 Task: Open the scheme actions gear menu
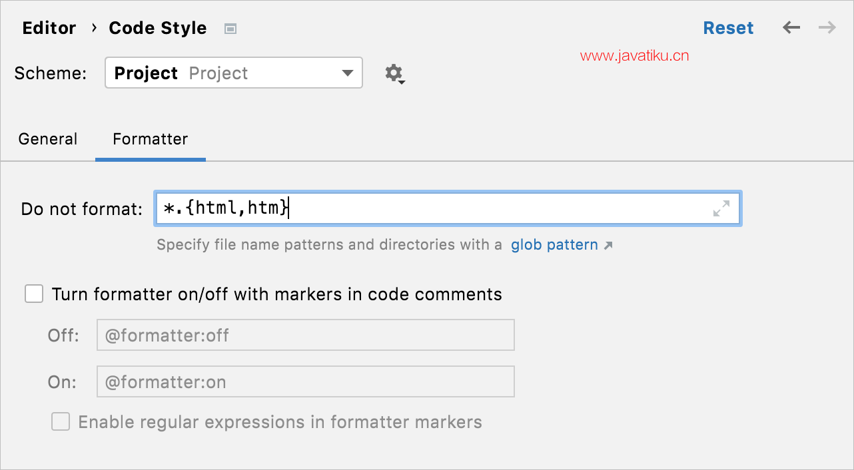click(394, 73)
